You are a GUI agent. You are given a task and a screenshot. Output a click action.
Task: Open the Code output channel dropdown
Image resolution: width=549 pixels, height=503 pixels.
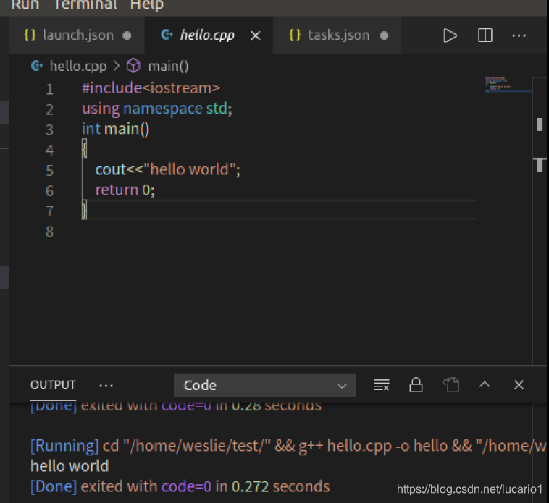pos(264,385)
